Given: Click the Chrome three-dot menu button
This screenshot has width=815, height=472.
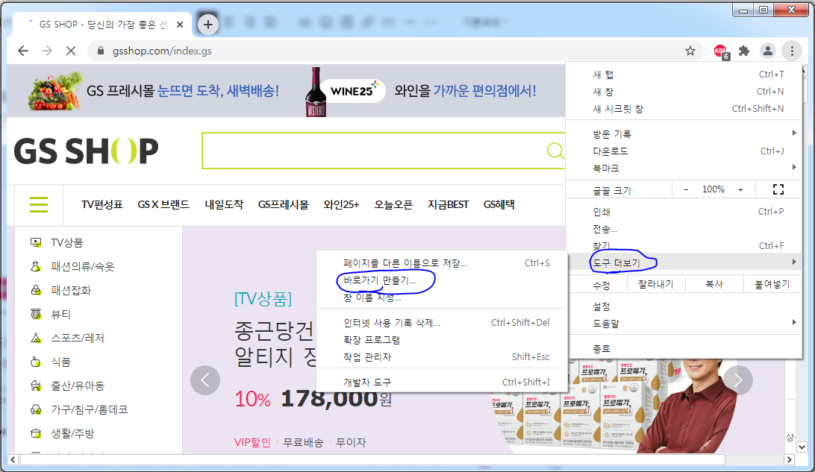Looking at the screenshot, I should tap(792, 51).
